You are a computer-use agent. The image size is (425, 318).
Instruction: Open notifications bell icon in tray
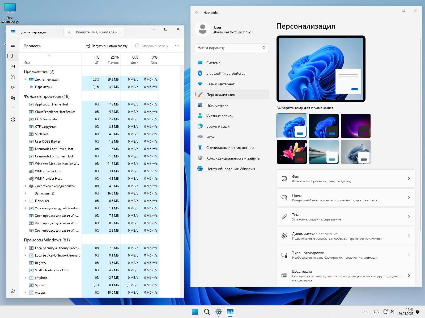click(418, 312)
